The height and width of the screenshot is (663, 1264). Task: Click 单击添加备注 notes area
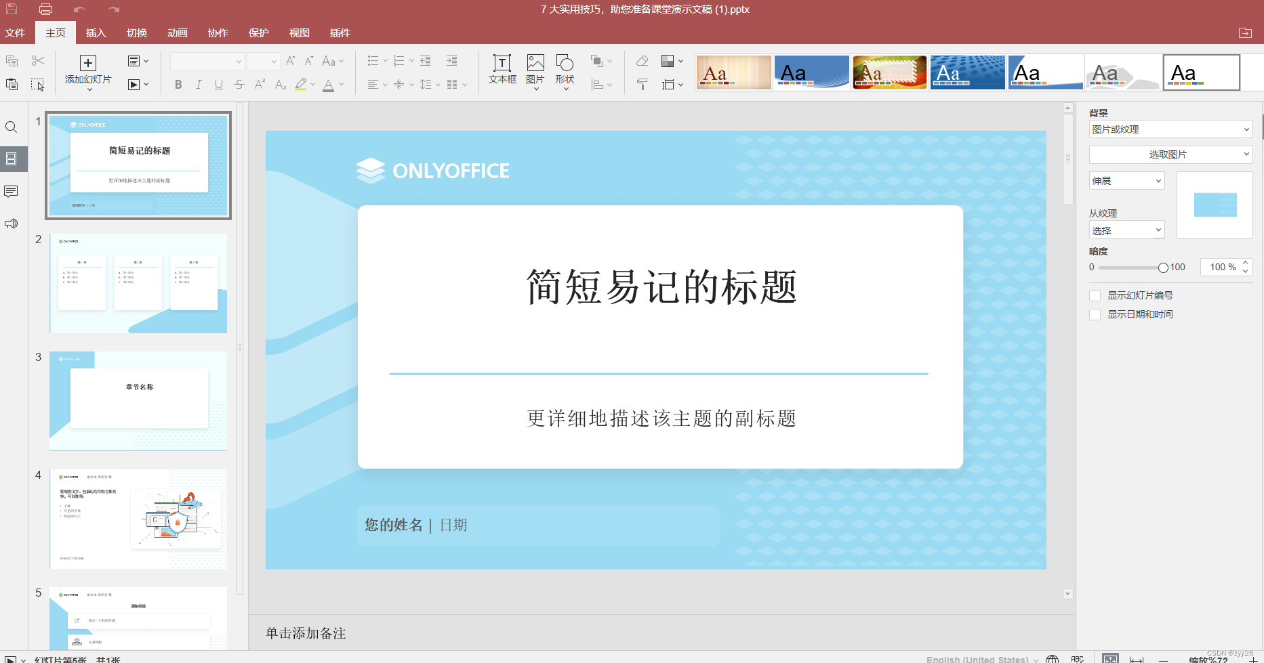click(306, 633)
